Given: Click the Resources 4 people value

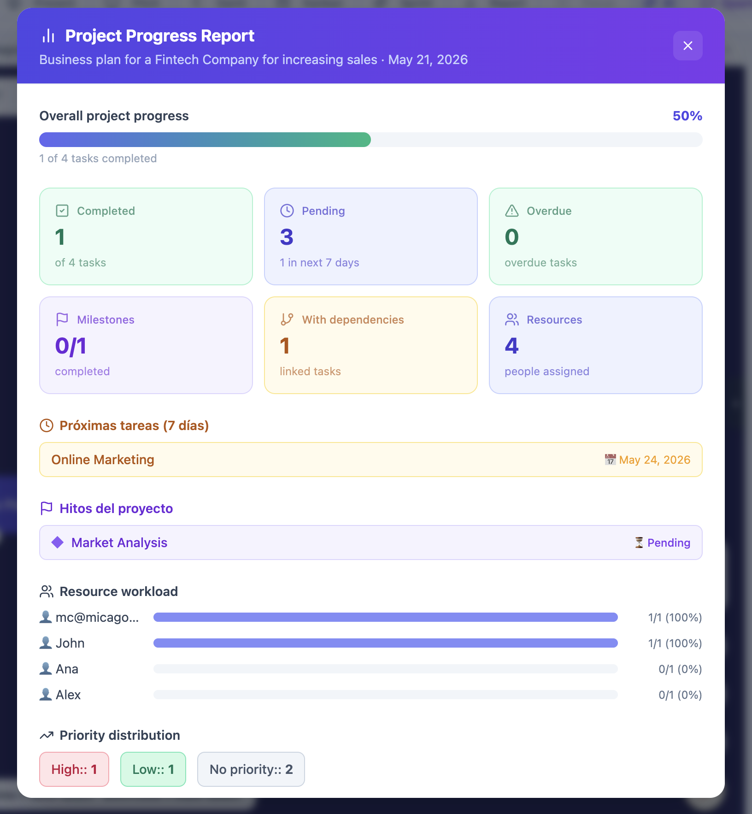Looking at the screenshot, I should (x=511, y=346).
